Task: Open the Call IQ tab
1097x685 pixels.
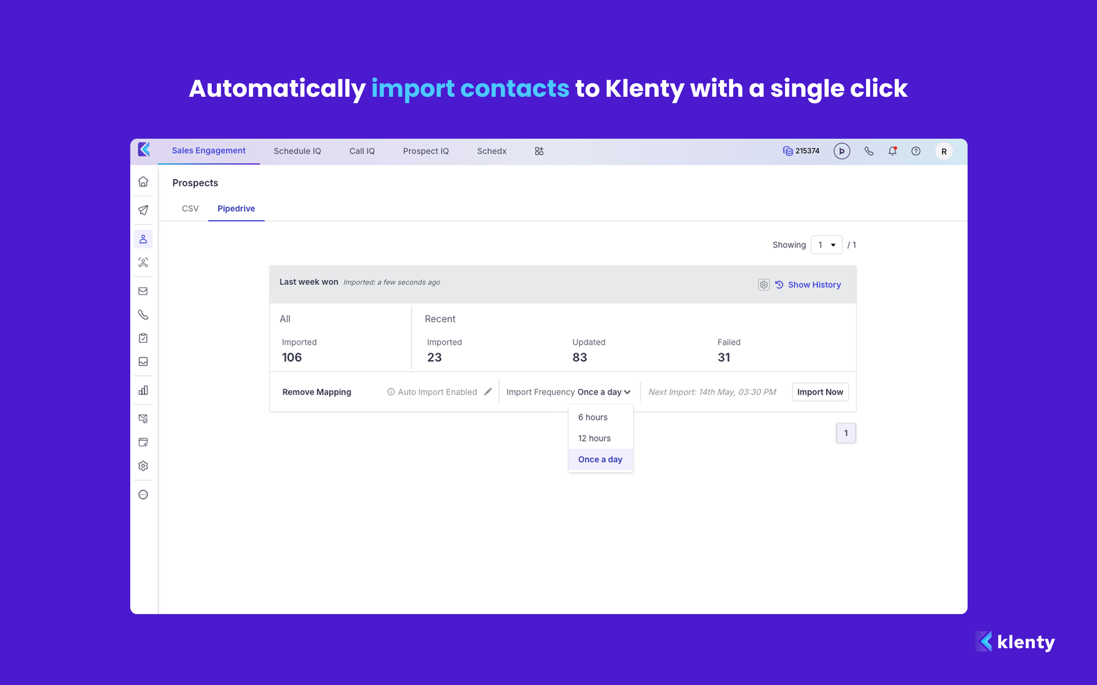Action: pos(362,151)
